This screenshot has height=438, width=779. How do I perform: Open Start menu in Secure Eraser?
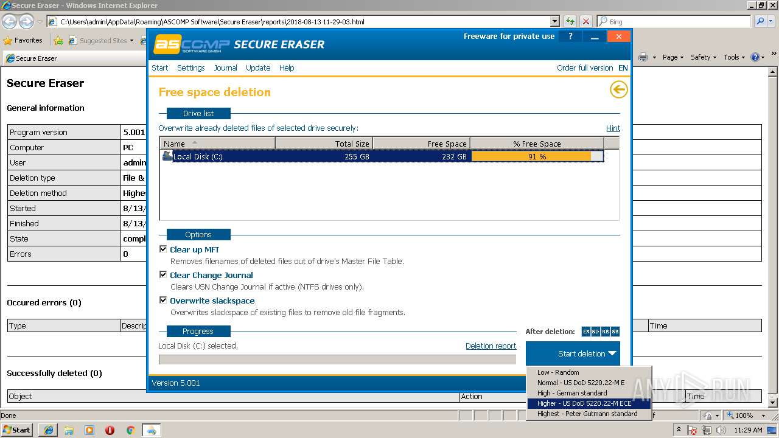(x=159, y=68)
